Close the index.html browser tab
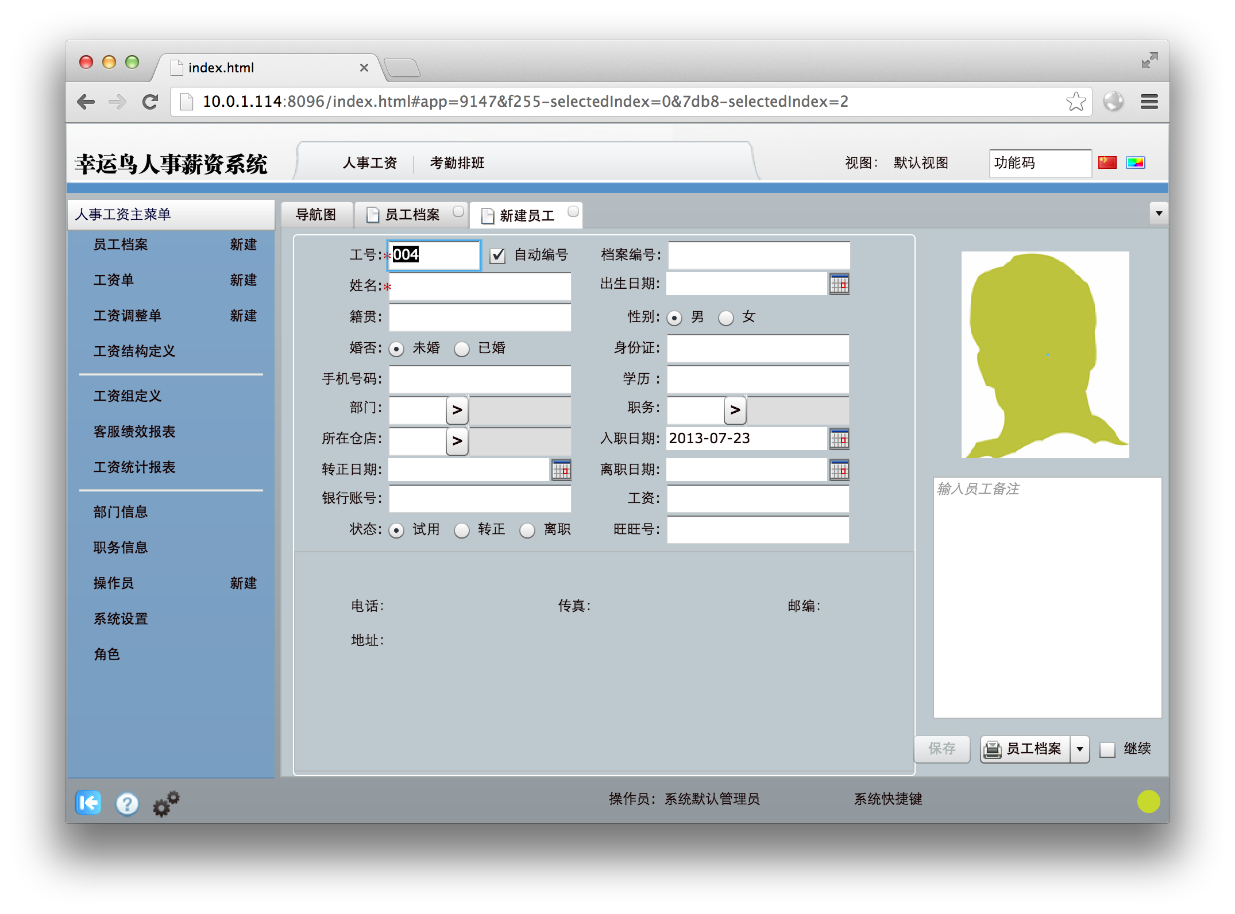Screen dimensions: 1235x914 364,68
